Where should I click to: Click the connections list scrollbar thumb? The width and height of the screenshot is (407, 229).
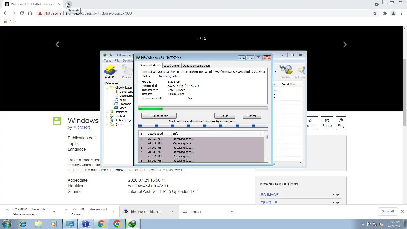point(266,137)
